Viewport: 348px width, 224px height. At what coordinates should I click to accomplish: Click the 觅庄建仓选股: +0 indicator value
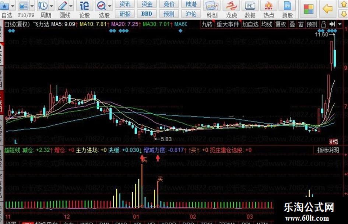coord(231,150)
